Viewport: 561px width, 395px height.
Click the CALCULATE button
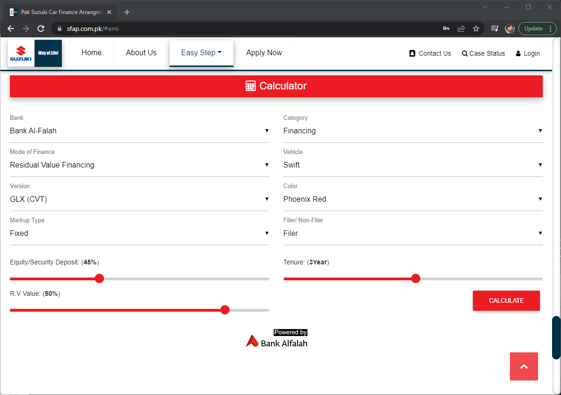(x=506, y=301)
